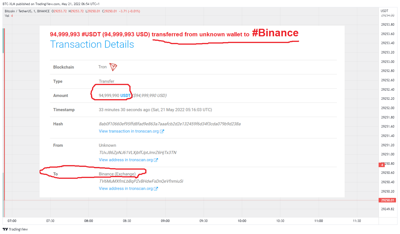
Task: Click the Hash row label
Action: click(x=58, y=124)
